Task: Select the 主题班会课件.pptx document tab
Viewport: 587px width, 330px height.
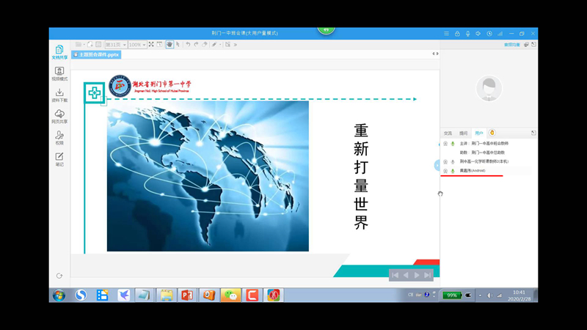Action: tap(96, 54)
